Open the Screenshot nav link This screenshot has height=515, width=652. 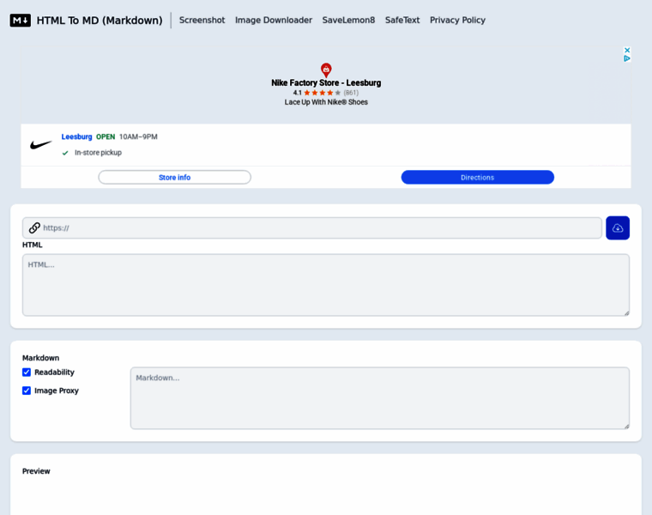(202, 20)
